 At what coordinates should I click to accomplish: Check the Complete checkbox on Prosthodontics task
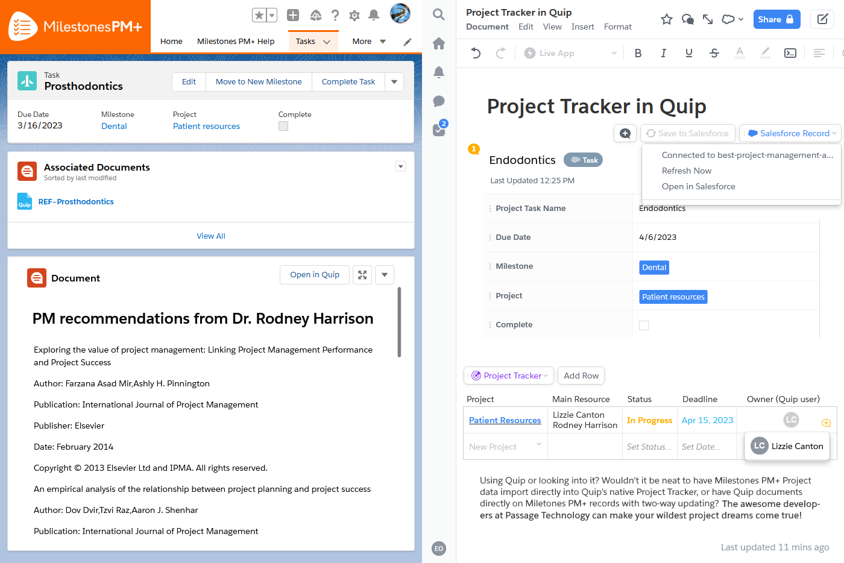point(283,126)
